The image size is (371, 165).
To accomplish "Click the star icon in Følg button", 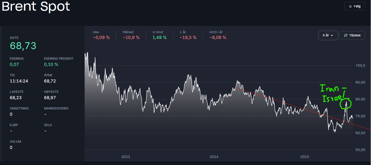I will point(350,6).
